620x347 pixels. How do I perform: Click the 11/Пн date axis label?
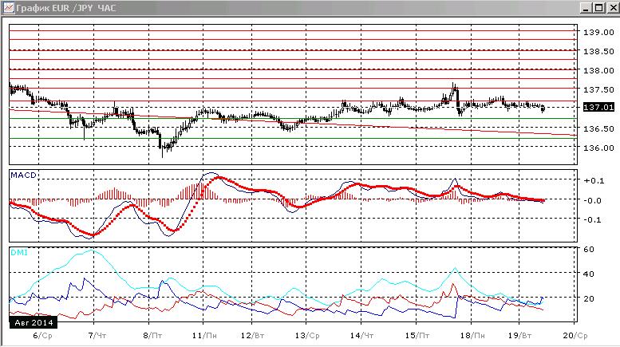point(204,336)
